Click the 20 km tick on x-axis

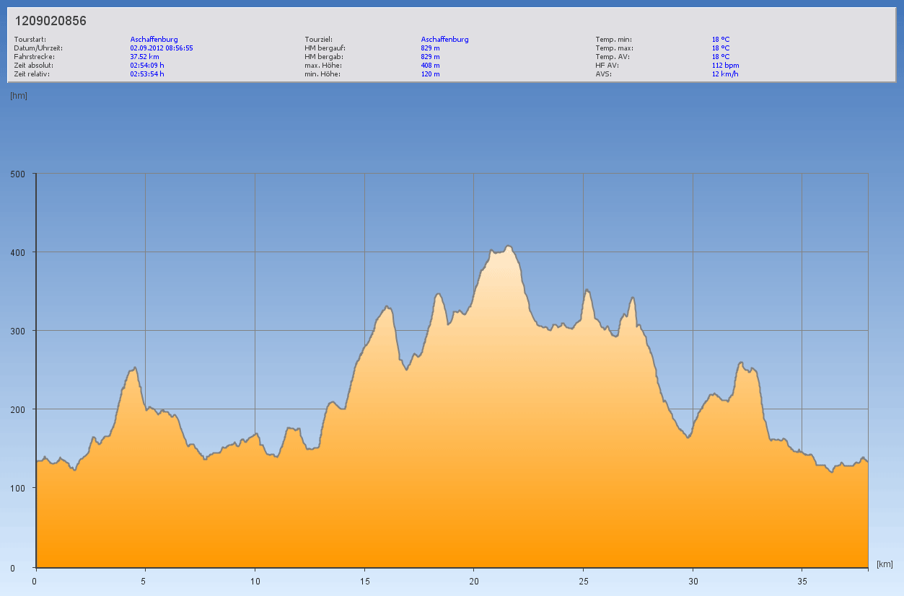[x=473, y=581]
